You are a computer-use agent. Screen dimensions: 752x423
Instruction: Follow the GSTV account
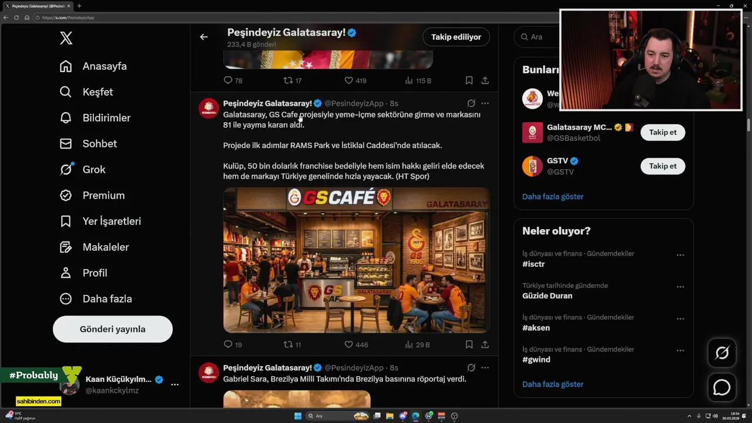click(663, 166)
